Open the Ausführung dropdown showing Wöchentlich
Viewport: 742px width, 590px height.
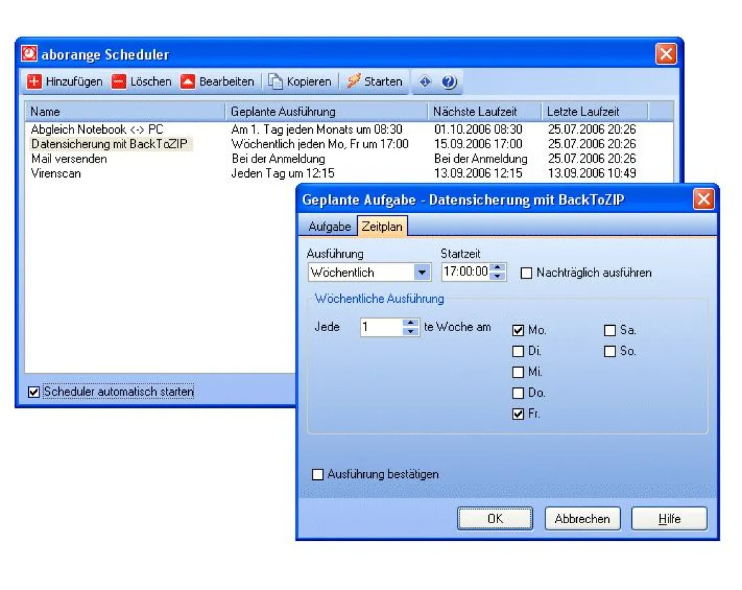(x=423, y=272)
